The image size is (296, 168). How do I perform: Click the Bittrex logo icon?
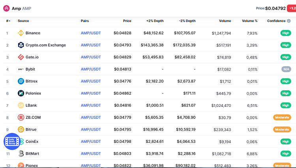pos(21,81)
